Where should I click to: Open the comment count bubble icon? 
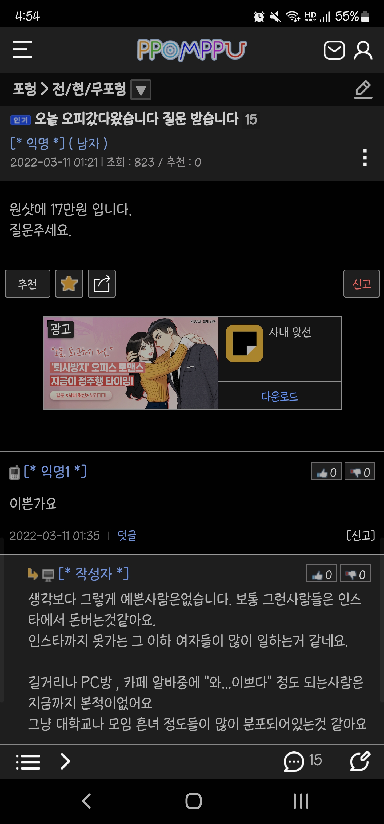(294, 761)
